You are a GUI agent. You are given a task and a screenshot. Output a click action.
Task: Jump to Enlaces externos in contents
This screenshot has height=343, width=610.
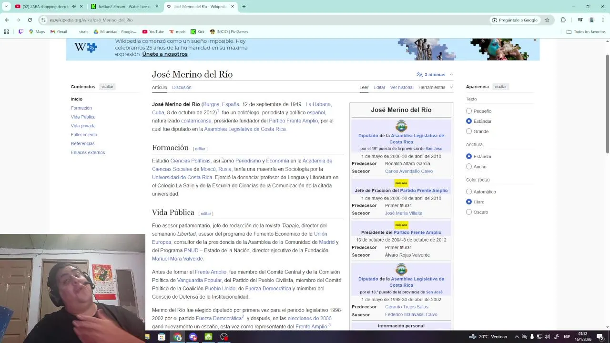tap(88, 152)
